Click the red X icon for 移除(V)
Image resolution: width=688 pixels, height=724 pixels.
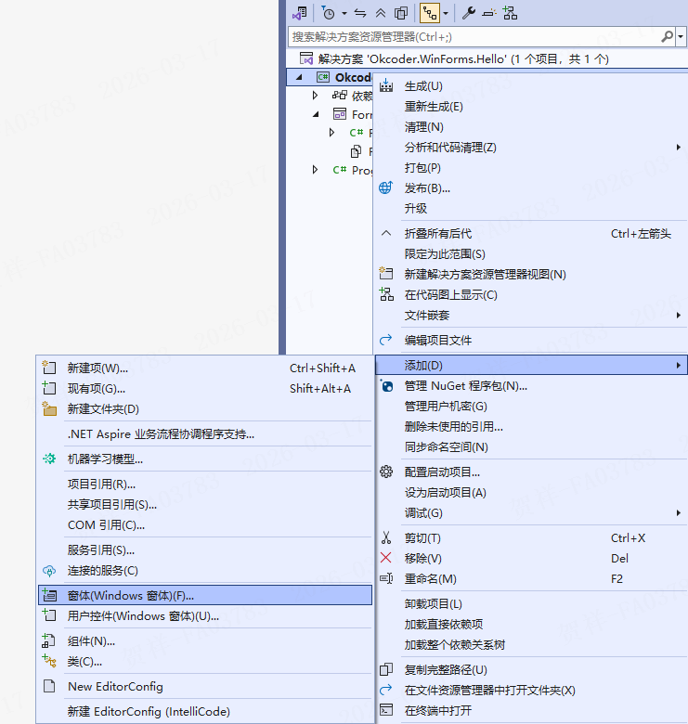pos(386,558)
